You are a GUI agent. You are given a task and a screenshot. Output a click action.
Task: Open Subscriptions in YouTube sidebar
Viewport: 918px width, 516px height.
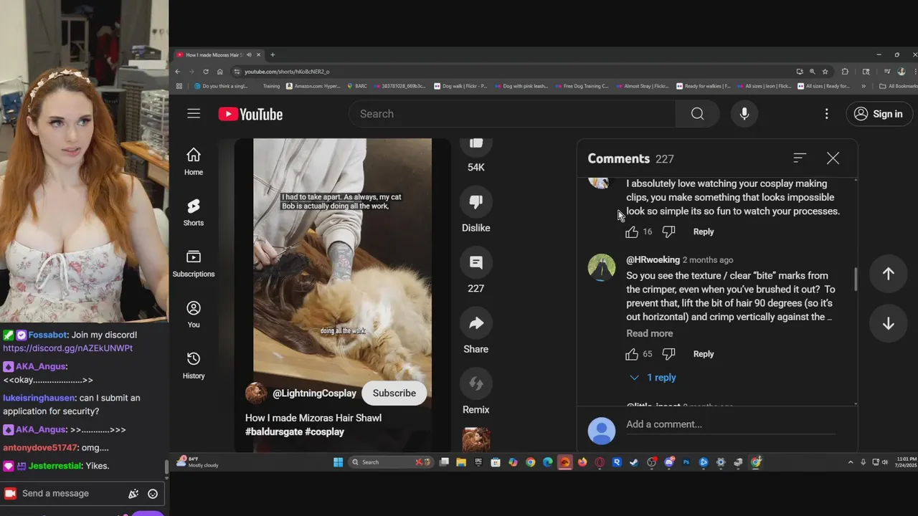click(194, 263)
